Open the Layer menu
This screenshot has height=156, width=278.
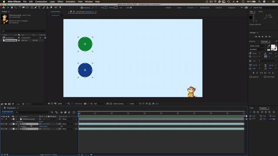tap(52, 2)
